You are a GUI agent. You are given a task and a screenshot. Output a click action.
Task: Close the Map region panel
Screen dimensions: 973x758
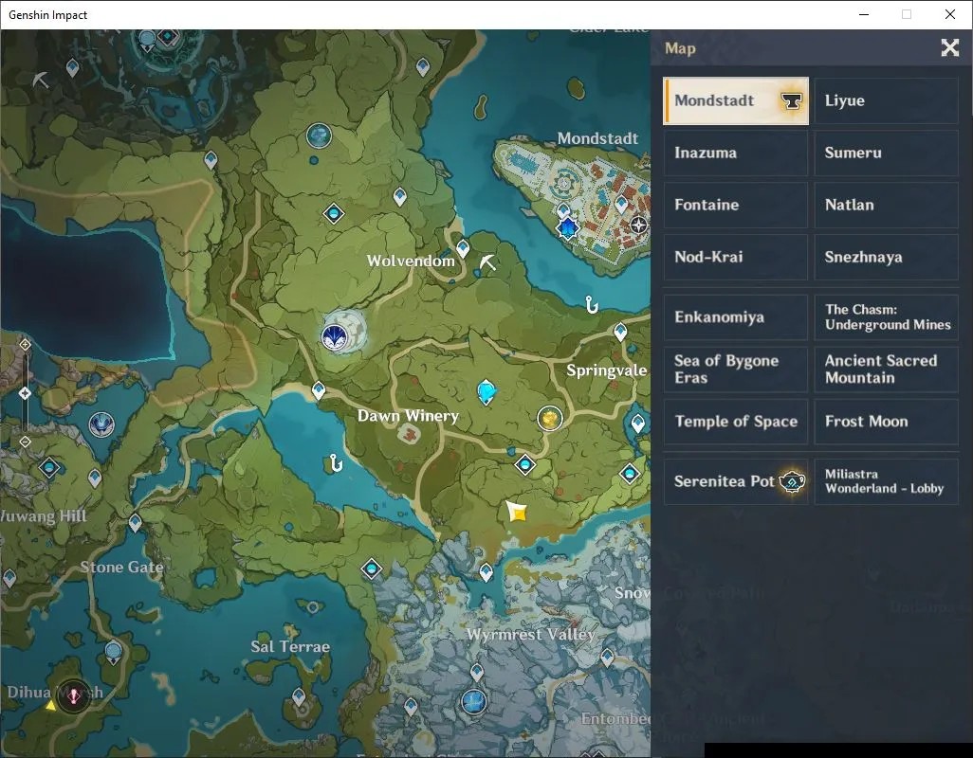[x=949, y=47]
